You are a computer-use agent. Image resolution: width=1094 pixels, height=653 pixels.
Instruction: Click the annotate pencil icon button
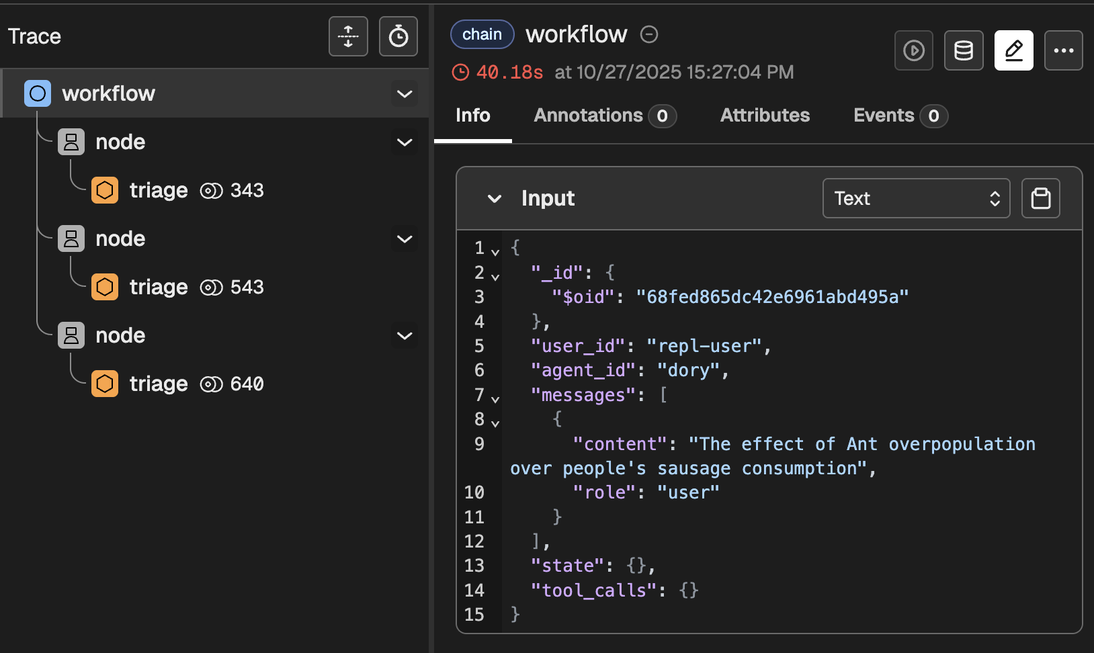(1013, 50)
